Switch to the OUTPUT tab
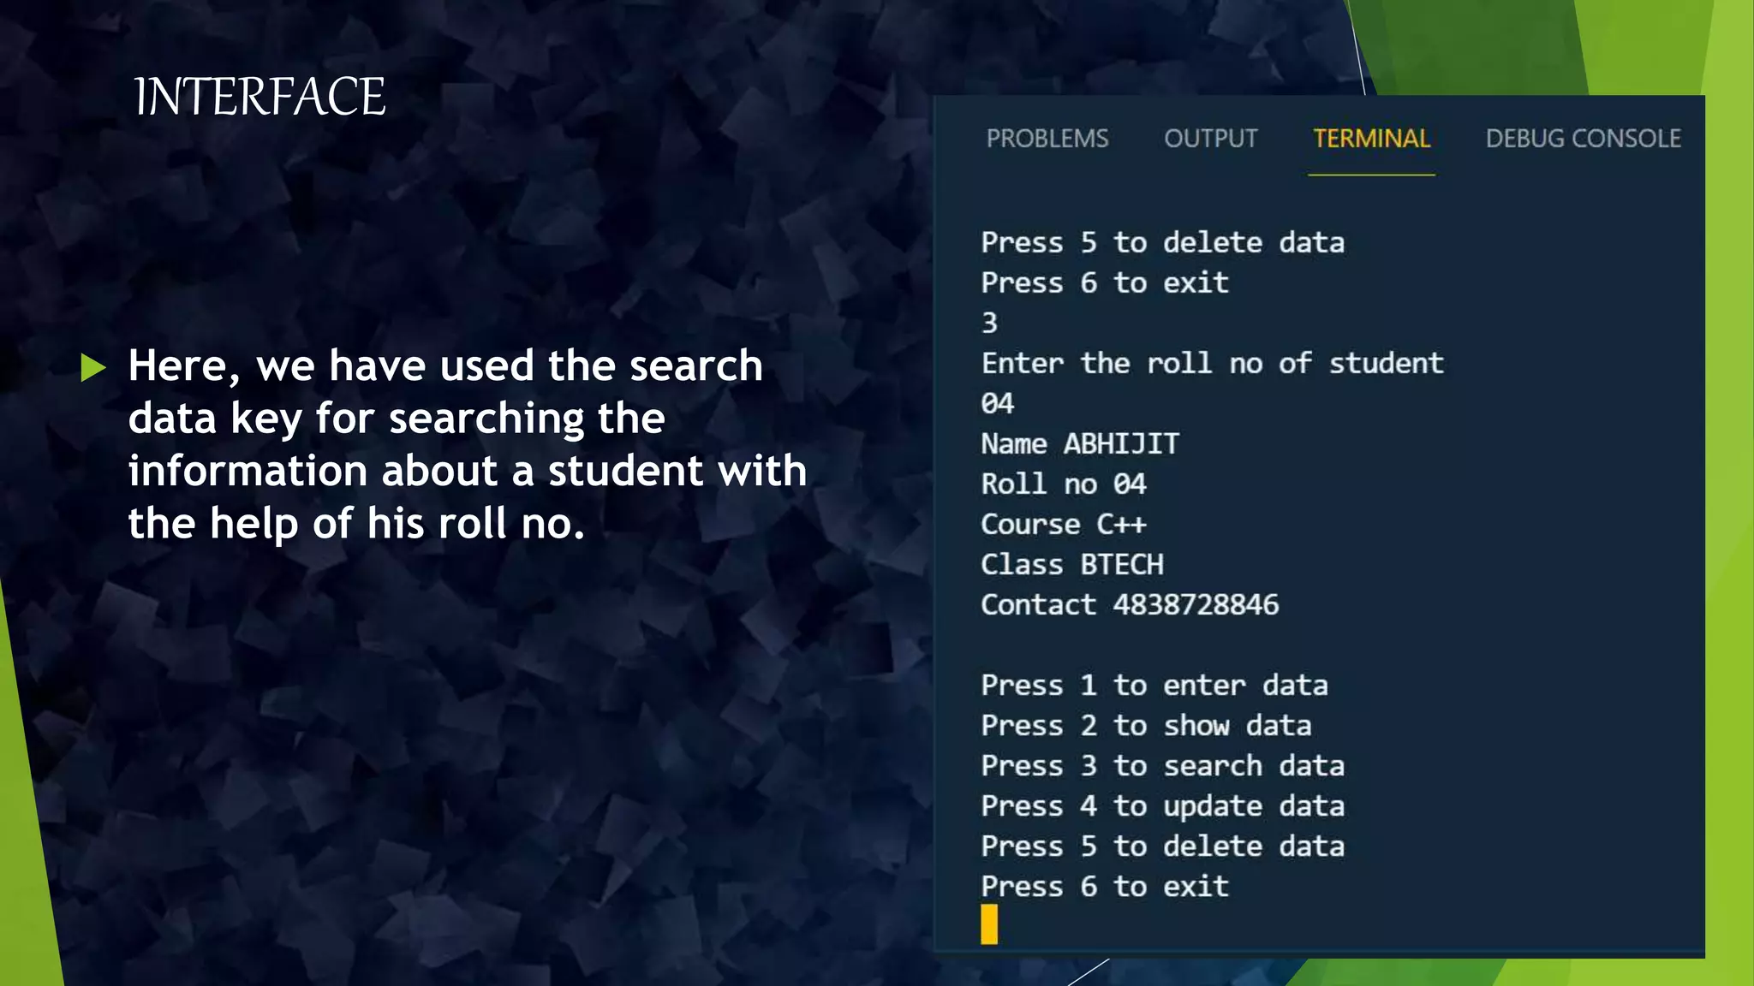 1210,139
